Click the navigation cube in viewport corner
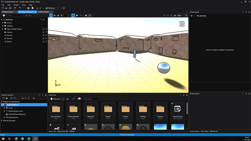 [182, 24]
